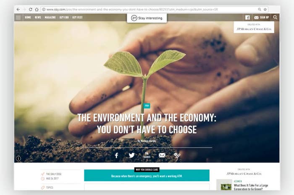This screenshot has height=195, width=294.
Task: Email the article using the envelope icon
Action: click(162, 155)
